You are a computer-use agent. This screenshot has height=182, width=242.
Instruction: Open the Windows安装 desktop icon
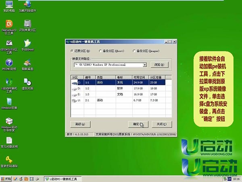(x=9, y=104)
